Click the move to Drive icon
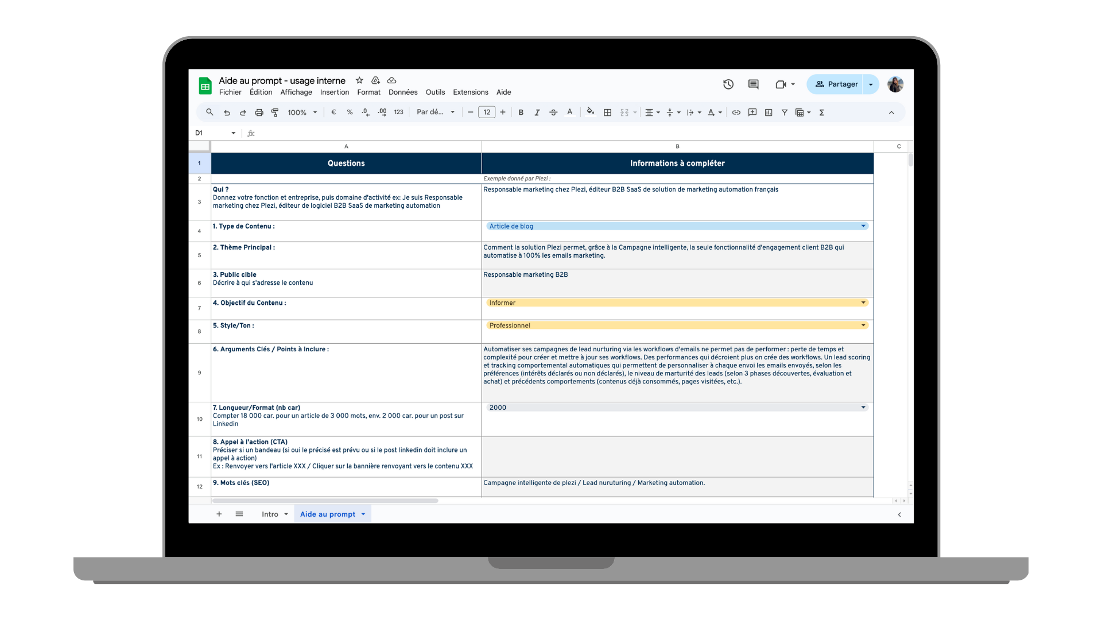 tap(375, 80)
